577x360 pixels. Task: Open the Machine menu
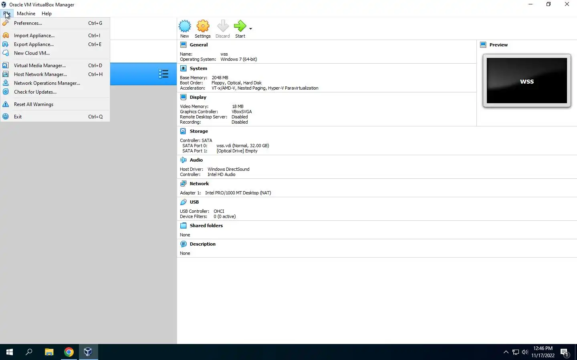(x=26, y=14)
